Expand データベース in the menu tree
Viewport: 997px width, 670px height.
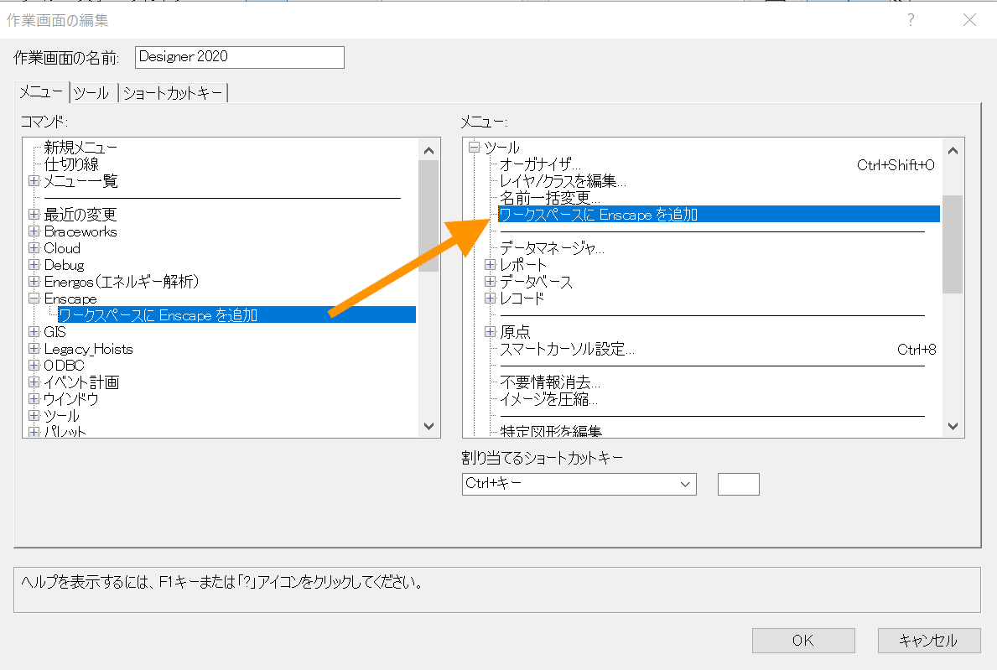[x=489, y=281]
